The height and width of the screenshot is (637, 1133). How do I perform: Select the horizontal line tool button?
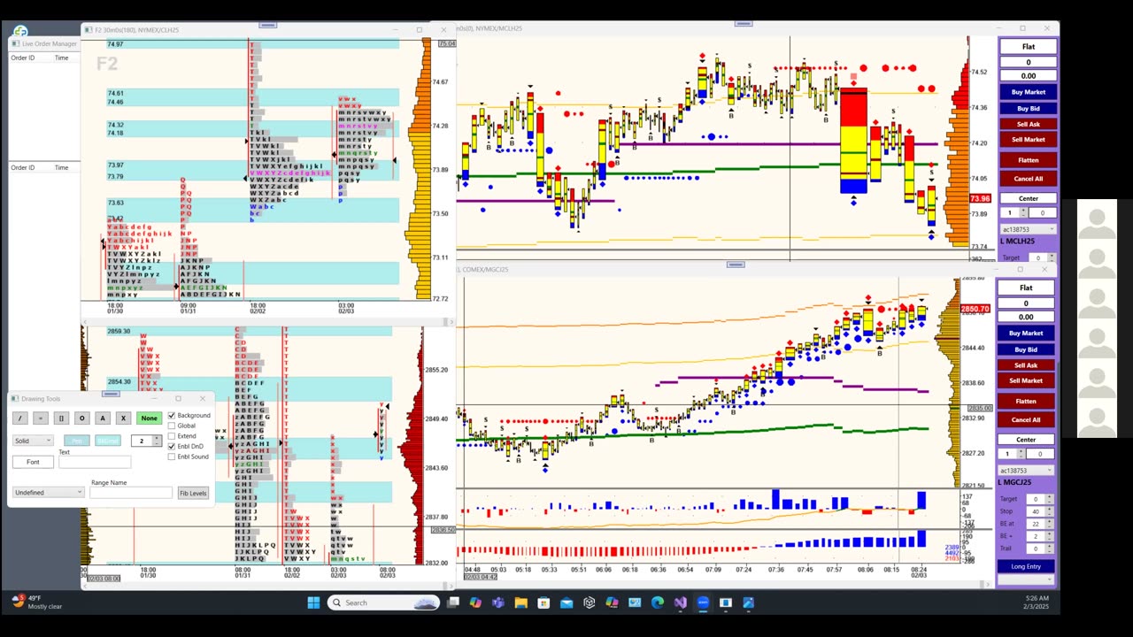click(x=41, y=418)
